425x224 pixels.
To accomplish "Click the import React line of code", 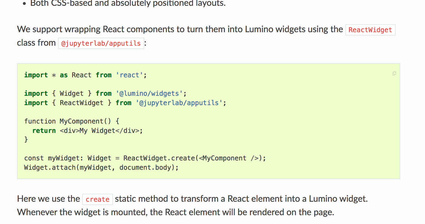I will click(x=85, y=75).
